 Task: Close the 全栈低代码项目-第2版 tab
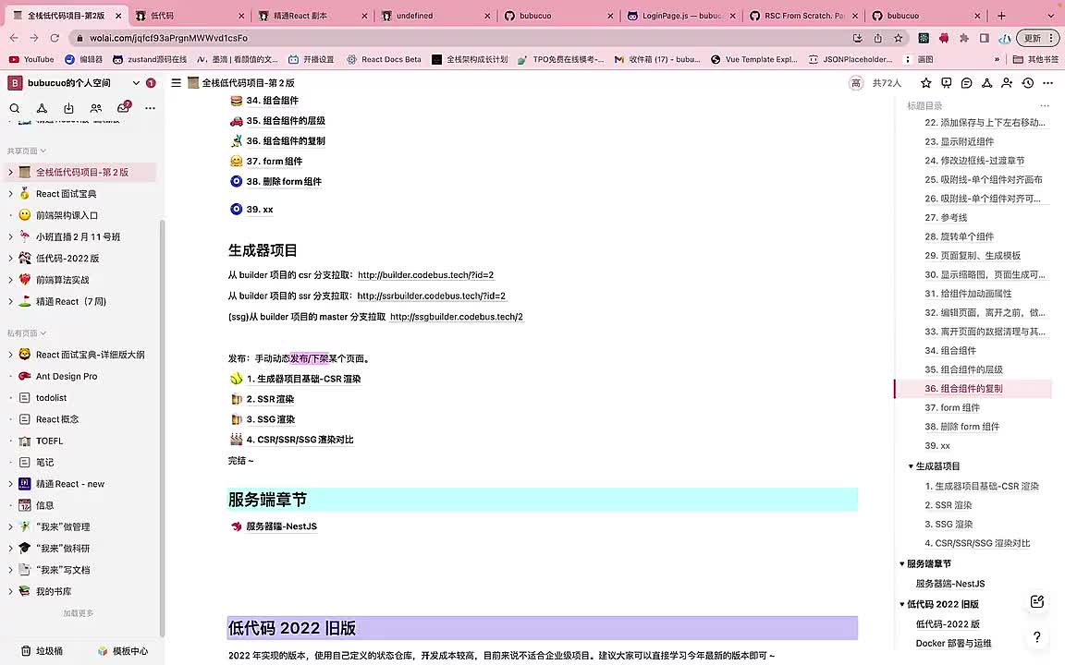click(118, 16)
